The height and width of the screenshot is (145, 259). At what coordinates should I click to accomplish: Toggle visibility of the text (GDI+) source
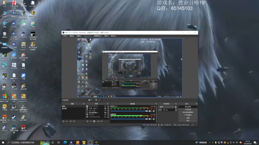pos(106,108)
